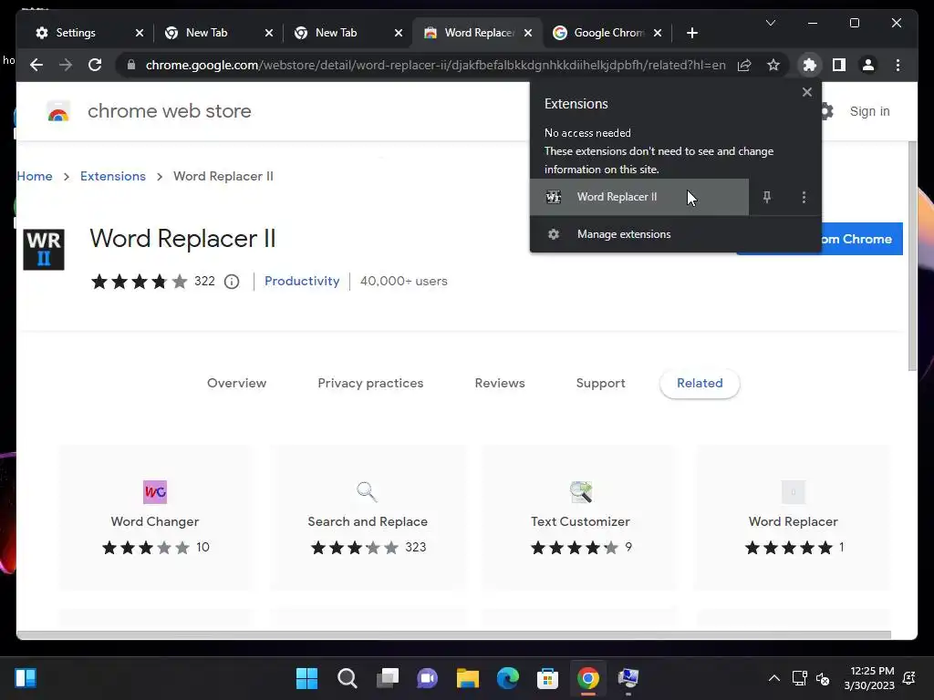Bookmark this tab with the star icon
The width and height of the screenshot is (934, 700).
click(773, 65)
